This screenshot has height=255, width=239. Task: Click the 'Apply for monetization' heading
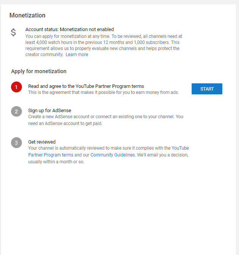coord(39,71)
